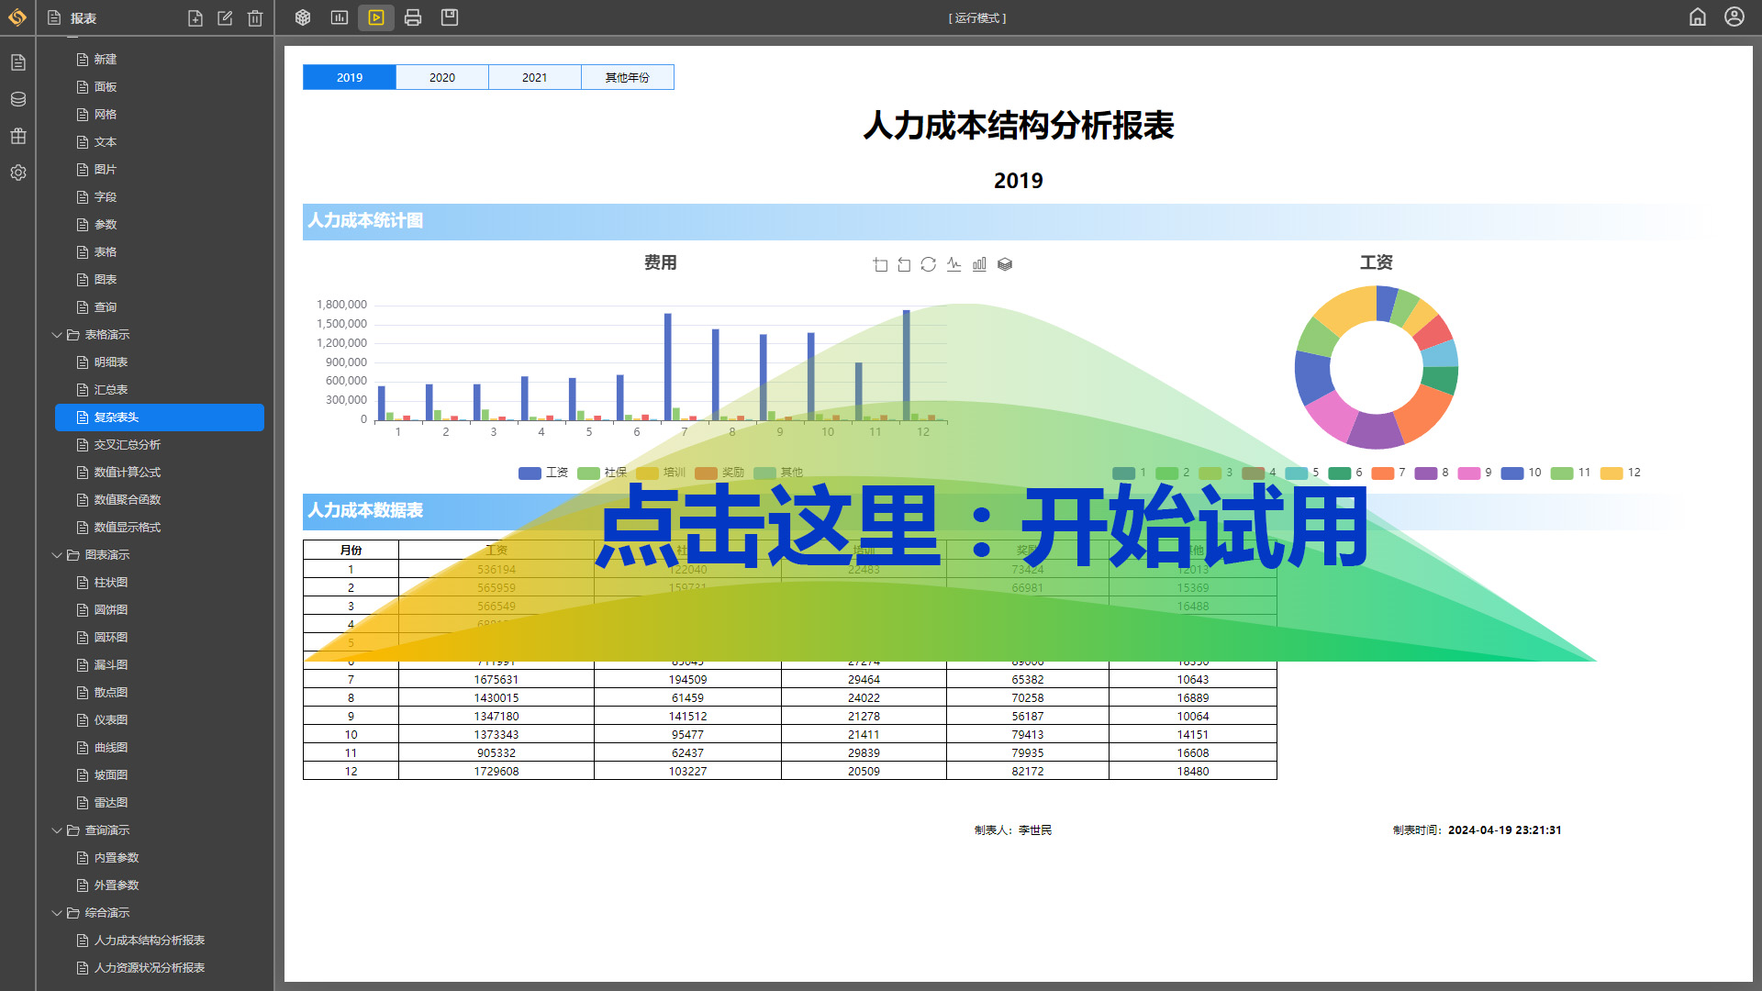Toggle pie legend item 9
Screen dimensions: 1762x991
click(1475, 473)
